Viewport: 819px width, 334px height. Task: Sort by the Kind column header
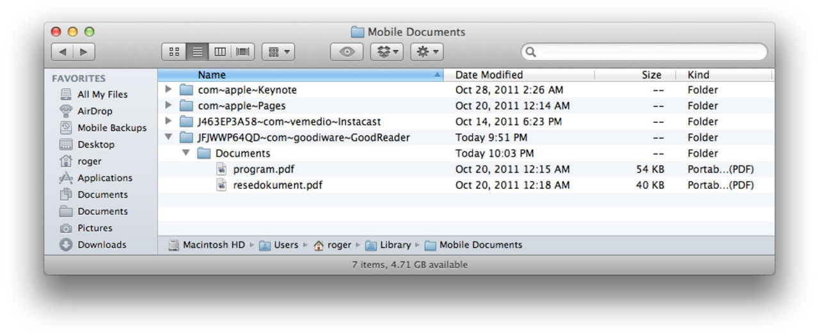pyautogui.click(x=724, y=75)
